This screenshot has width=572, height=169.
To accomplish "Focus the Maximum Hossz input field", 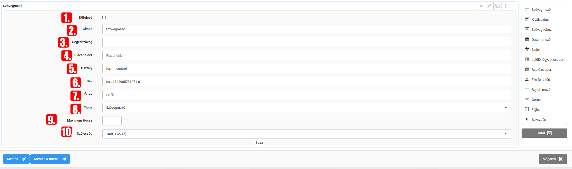I will point(112,121).
